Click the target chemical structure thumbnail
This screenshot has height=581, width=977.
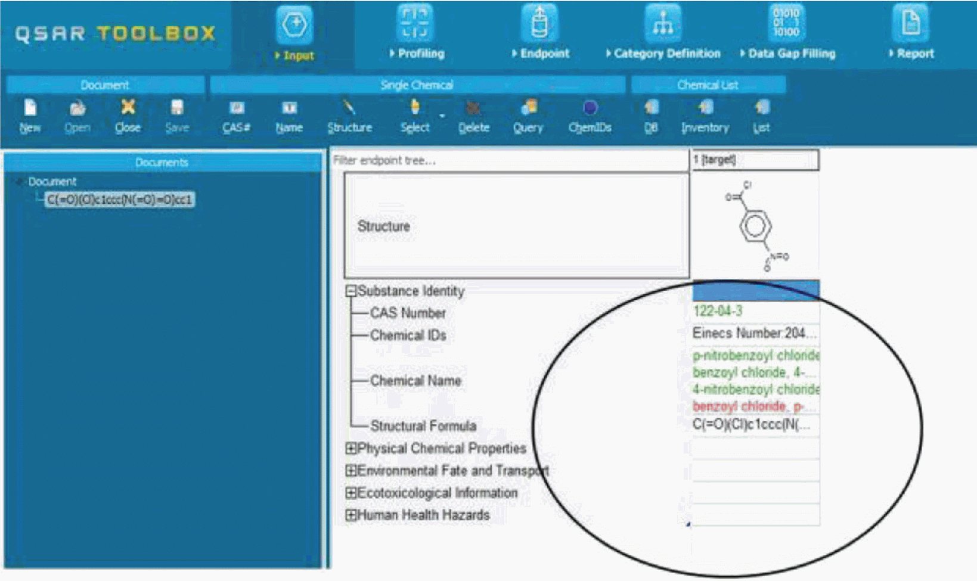(x=755, y=226)
